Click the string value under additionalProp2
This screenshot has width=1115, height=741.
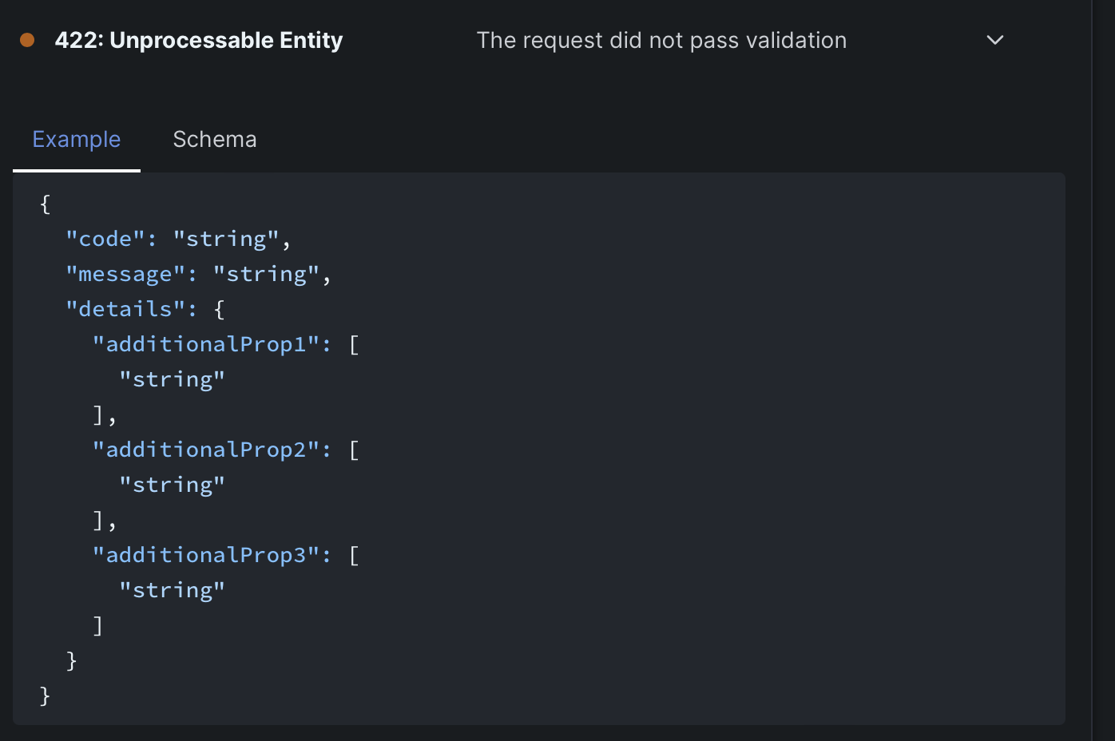(172, 485)
